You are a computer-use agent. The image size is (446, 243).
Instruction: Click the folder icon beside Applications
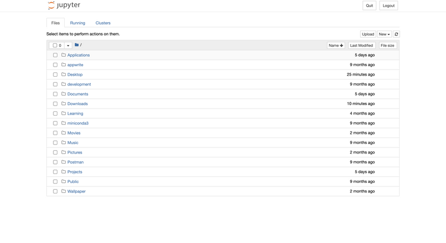[64, 55]
